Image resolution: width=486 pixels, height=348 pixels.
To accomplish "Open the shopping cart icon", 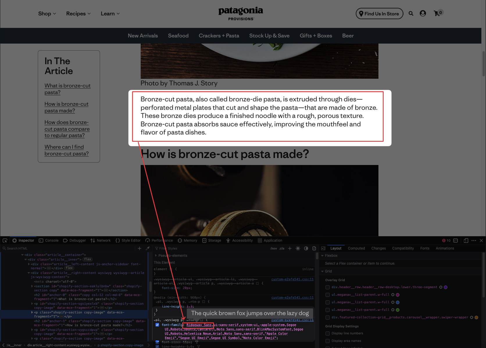I will pos(437,13).
